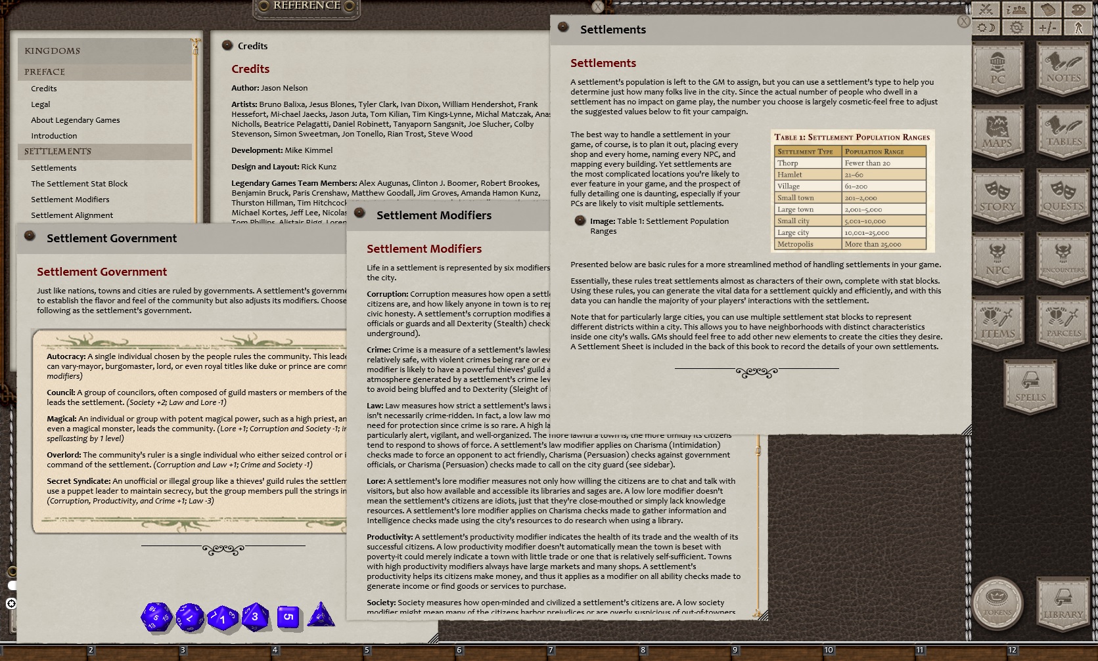Toggle the targeting crosshair control
Image resolution: width=1098 pixels, height=661 pixels.
click(x=11, y=603)
